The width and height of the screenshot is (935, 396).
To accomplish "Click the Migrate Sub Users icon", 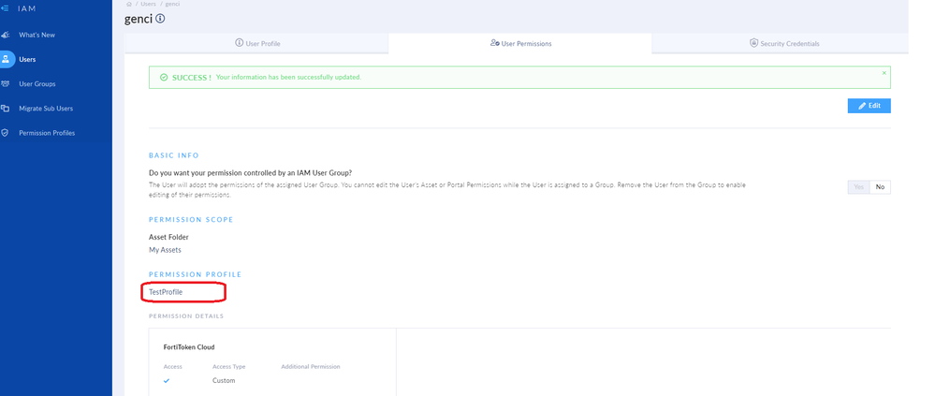I will 6,108.
